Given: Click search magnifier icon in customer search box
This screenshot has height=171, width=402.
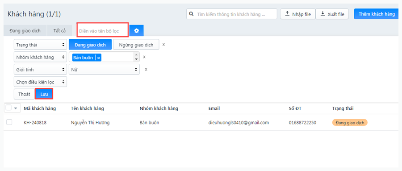Looking at the screenshot, I should click(191, 14).
